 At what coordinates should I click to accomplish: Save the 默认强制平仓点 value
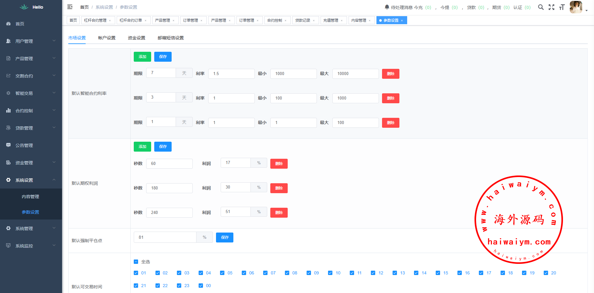225,238
